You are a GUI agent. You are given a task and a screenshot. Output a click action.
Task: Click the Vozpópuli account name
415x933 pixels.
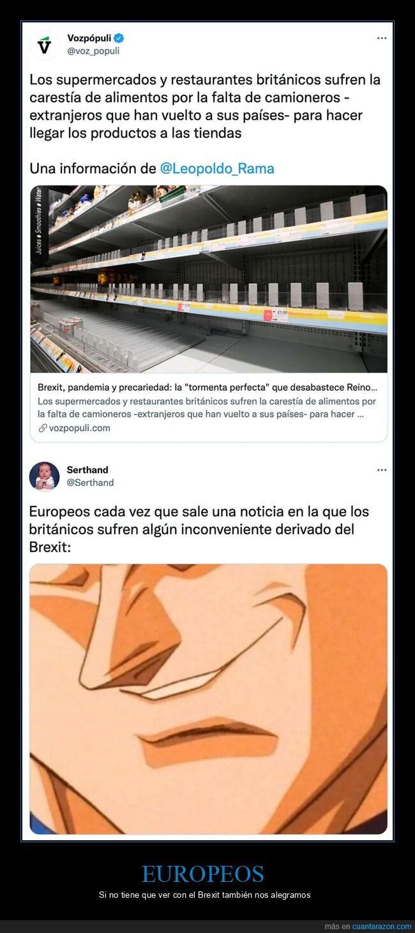[89, 38]
